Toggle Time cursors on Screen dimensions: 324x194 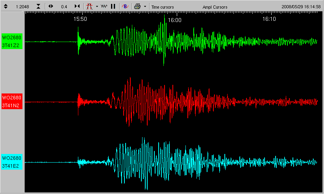coord(162,7)
